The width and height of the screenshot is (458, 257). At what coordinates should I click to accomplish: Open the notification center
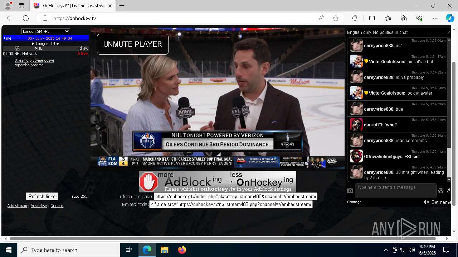(446, 250)
